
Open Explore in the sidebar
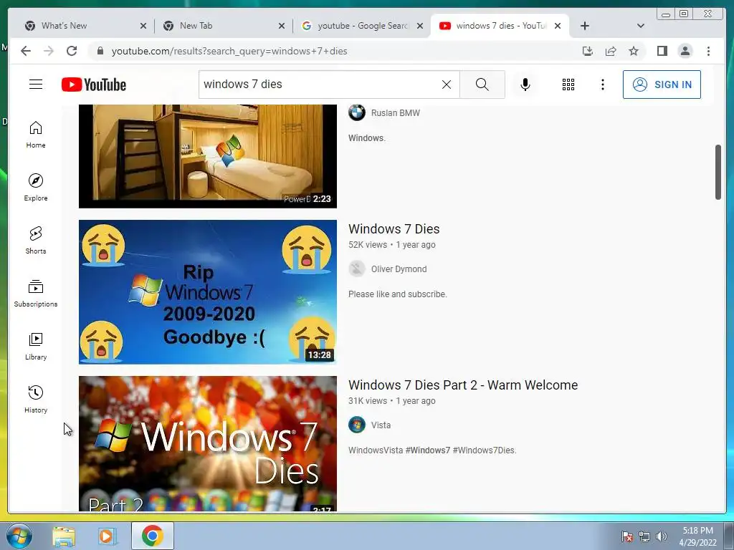point(36,188)
